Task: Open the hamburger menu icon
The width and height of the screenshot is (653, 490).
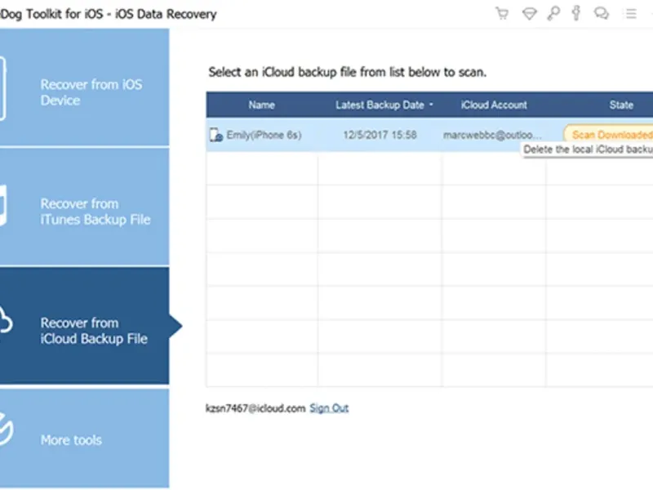Action: coord(629,13)
